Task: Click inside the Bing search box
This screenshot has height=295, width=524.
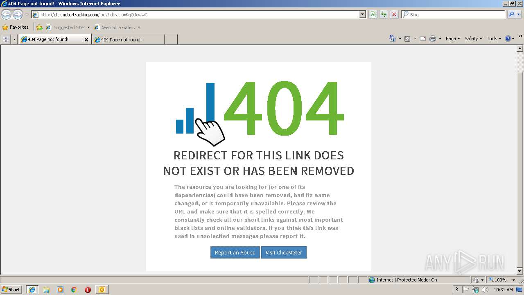Action: coord(453,14)
